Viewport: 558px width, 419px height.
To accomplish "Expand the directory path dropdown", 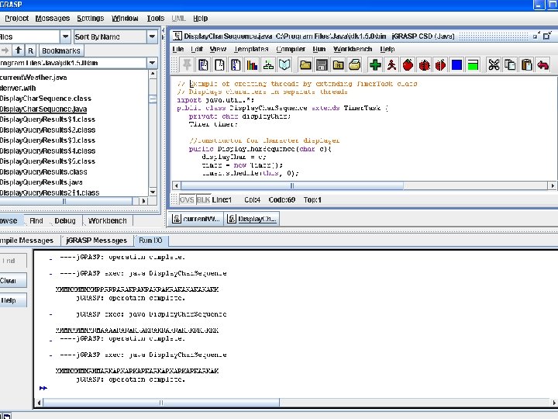I will 153,63.
